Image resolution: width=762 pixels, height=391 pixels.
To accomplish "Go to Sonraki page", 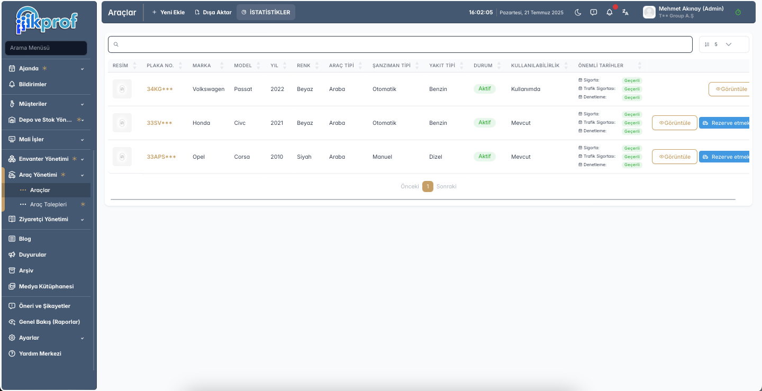I will click(446, 186).
